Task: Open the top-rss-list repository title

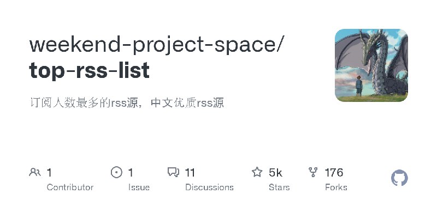Action: click(89, 70)
